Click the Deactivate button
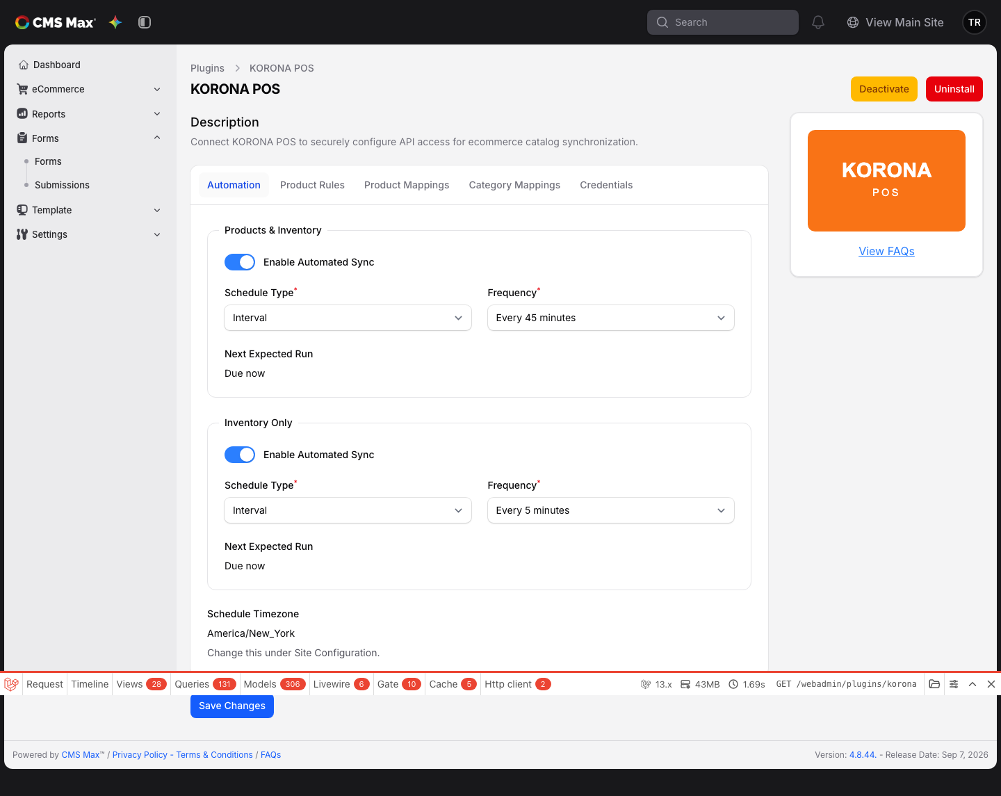This screenshot has height=796, width=1001. (884, 89)
